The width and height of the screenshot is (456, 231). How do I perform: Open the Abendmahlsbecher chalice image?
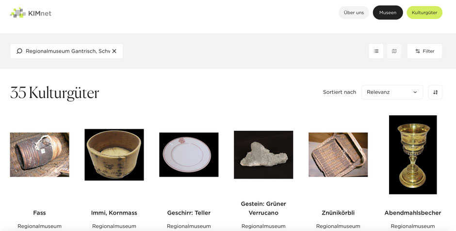pos(413,154)
